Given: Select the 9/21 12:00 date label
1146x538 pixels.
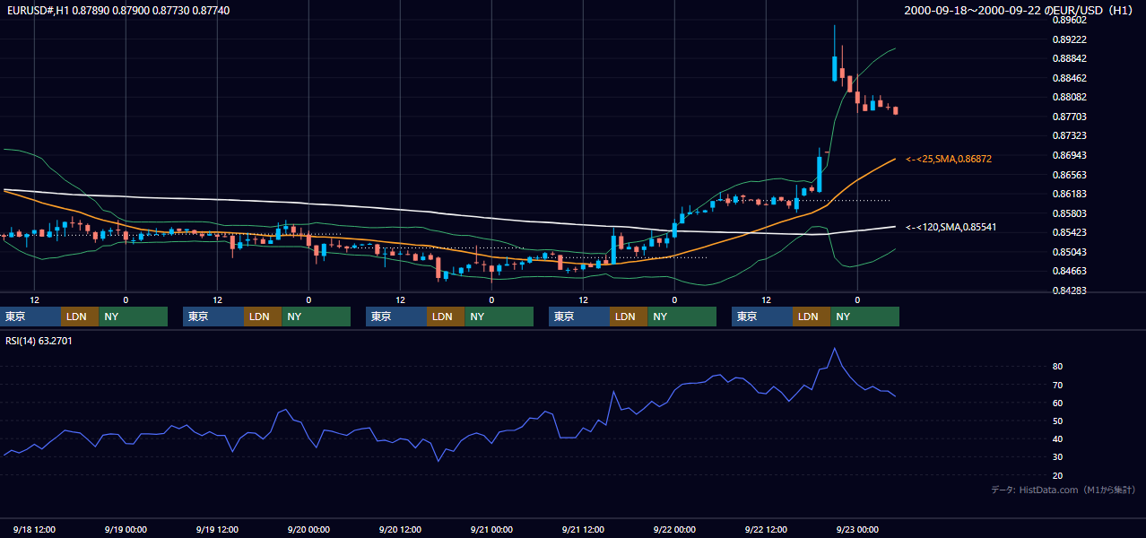Looking at the screenshot, I should tap(583, 530).
